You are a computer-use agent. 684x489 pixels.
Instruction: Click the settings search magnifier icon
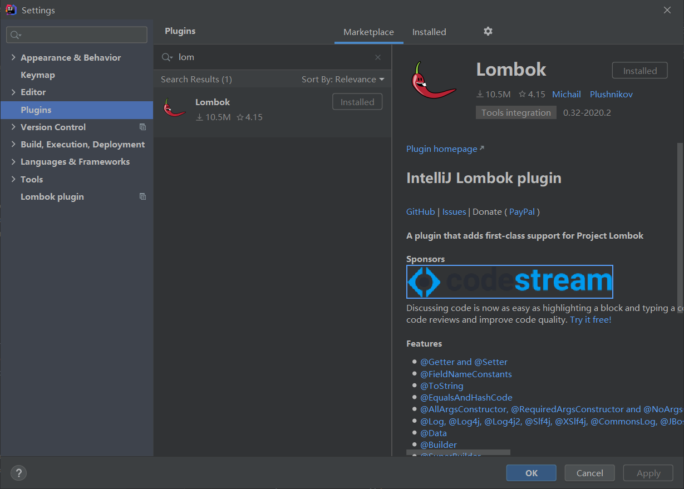point(16,35)
